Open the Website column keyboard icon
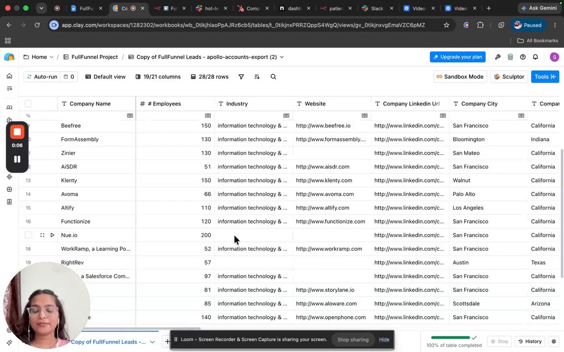Screen dimensions: 564x352 [364, 116]
